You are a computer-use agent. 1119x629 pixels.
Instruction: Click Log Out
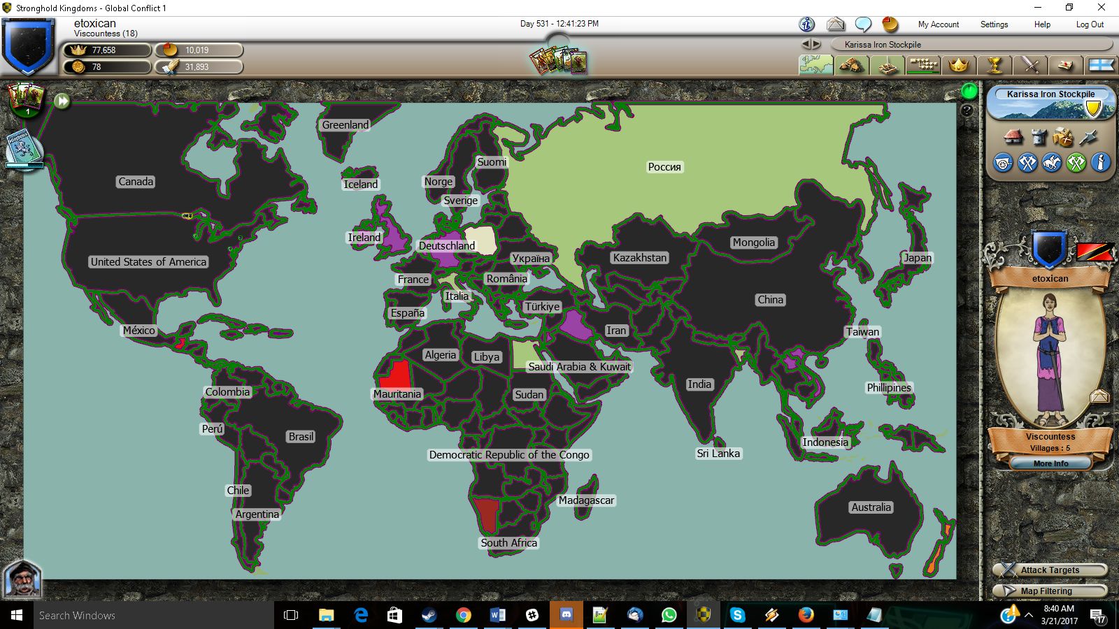click(x=1090, y=24)
